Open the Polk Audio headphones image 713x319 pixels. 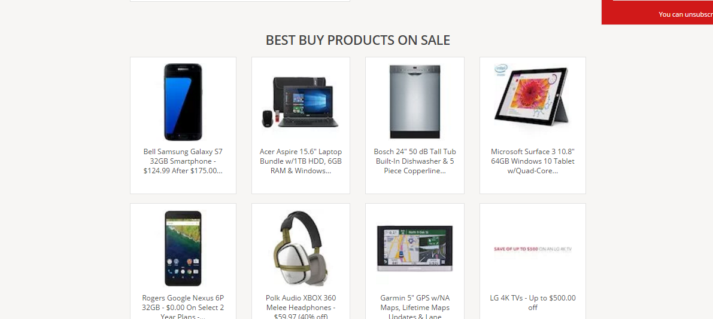301,247
